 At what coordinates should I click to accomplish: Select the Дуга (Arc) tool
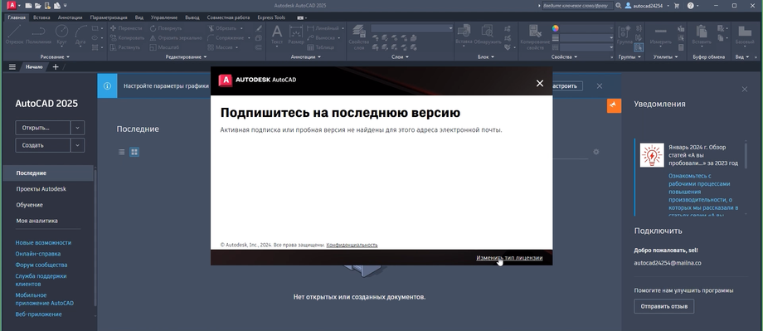(80, 35)
